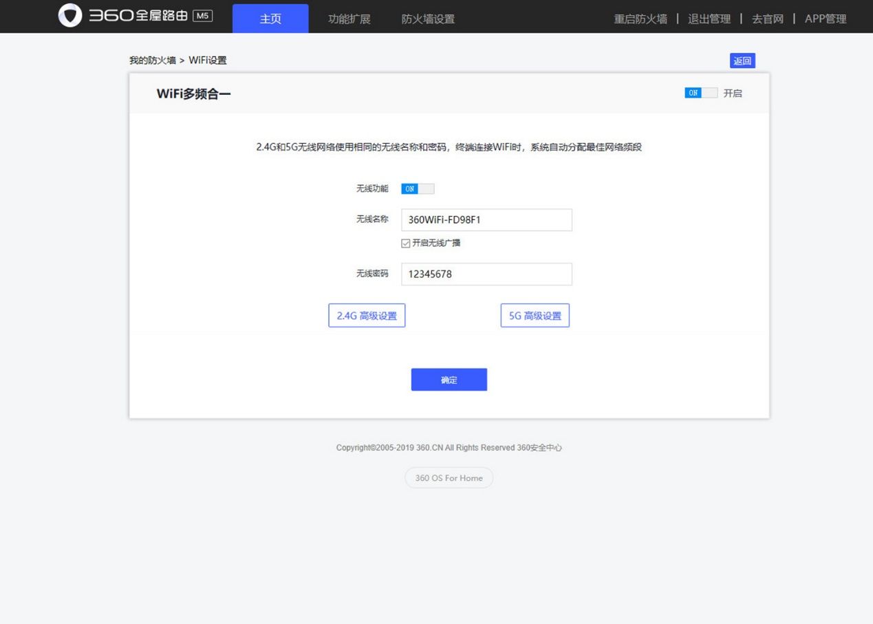Click the 返回 button
The height and width of the screenshot is (624, 873).
(742, 61)
